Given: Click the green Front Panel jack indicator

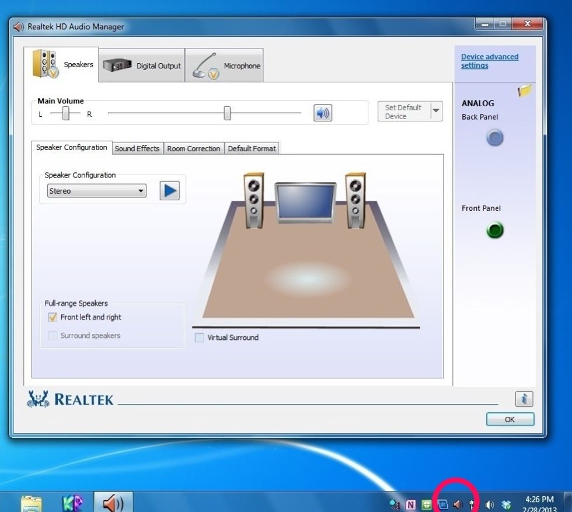Looking at the screenshot, I should pos(494,230).
